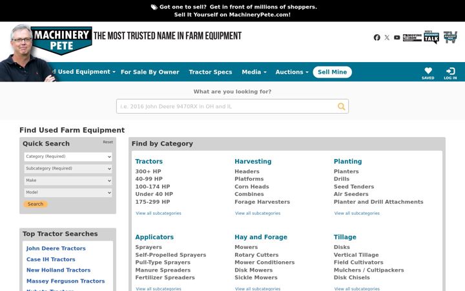View all subcategories under Harvesting
The height and width of the screenshot is (291, 465).
pyautogui.click(x=258, y=213)
